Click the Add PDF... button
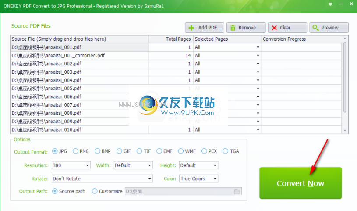The height and width of the screenshot is (211, 357). [x=205, y=28]
